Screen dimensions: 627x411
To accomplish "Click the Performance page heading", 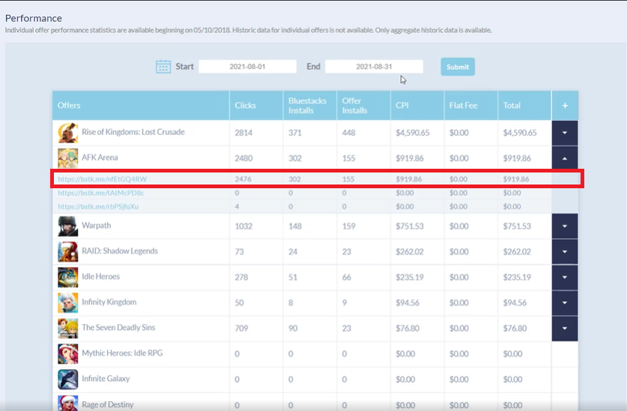I will (x=34, y=18).
